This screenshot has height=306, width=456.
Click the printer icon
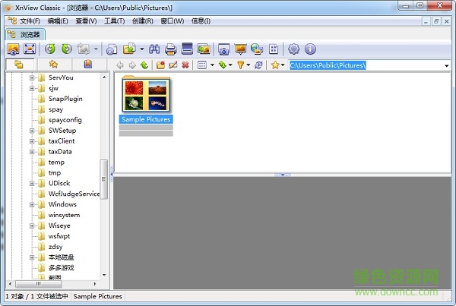(171, 49)
